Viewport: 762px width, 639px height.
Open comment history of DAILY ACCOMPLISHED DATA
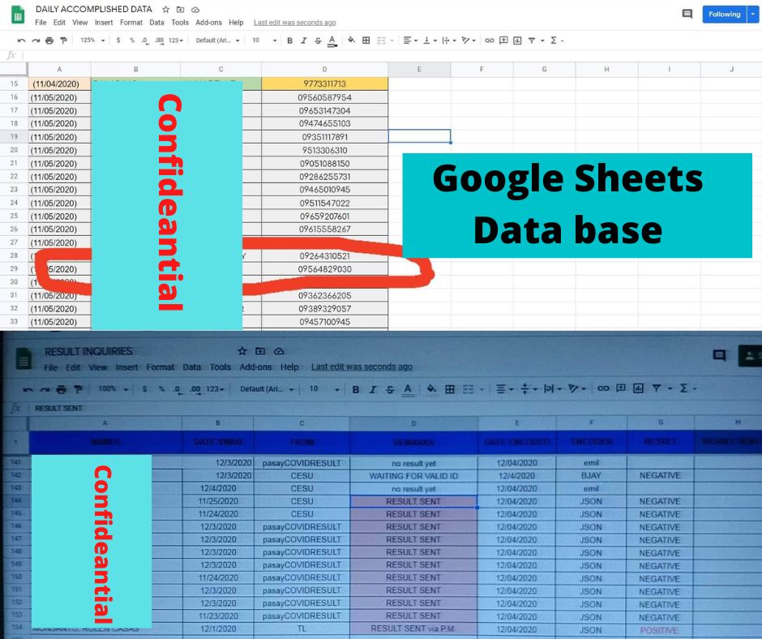click(687, 14)
